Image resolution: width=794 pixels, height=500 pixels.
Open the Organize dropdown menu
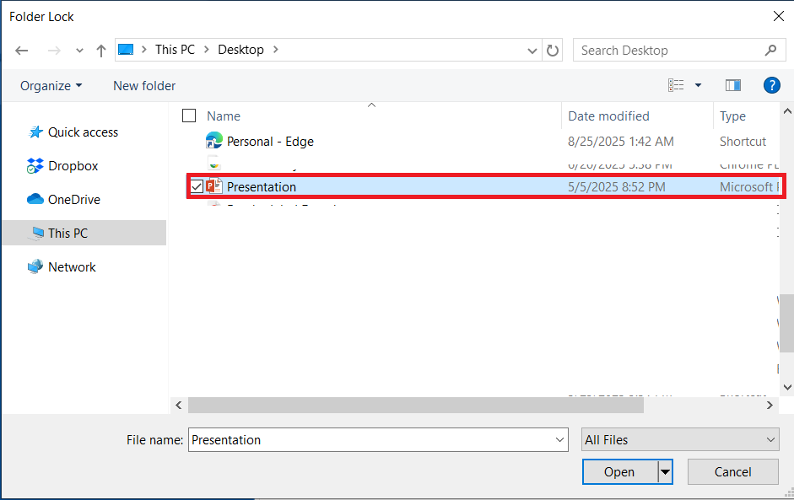51,85
